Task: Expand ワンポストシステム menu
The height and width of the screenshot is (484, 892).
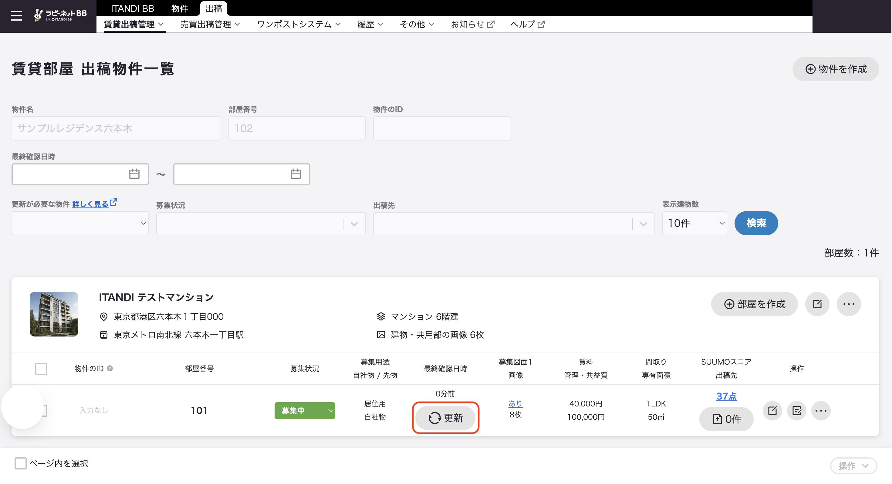Action: [299, 24]
